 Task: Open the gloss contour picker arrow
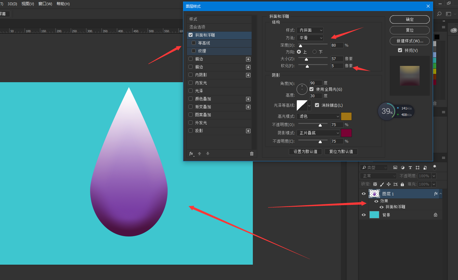(x=309, y=105)
